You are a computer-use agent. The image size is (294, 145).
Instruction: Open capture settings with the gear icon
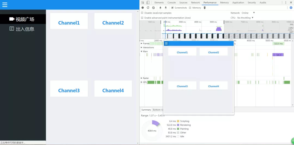(291, 8)
